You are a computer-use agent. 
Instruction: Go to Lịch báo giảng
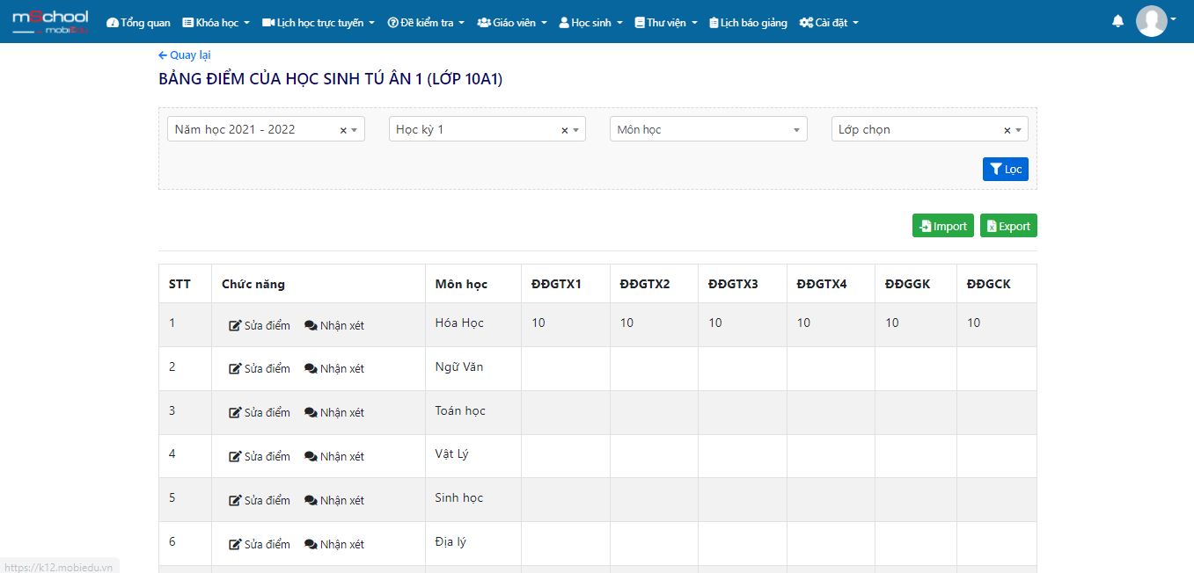point(748,23)
